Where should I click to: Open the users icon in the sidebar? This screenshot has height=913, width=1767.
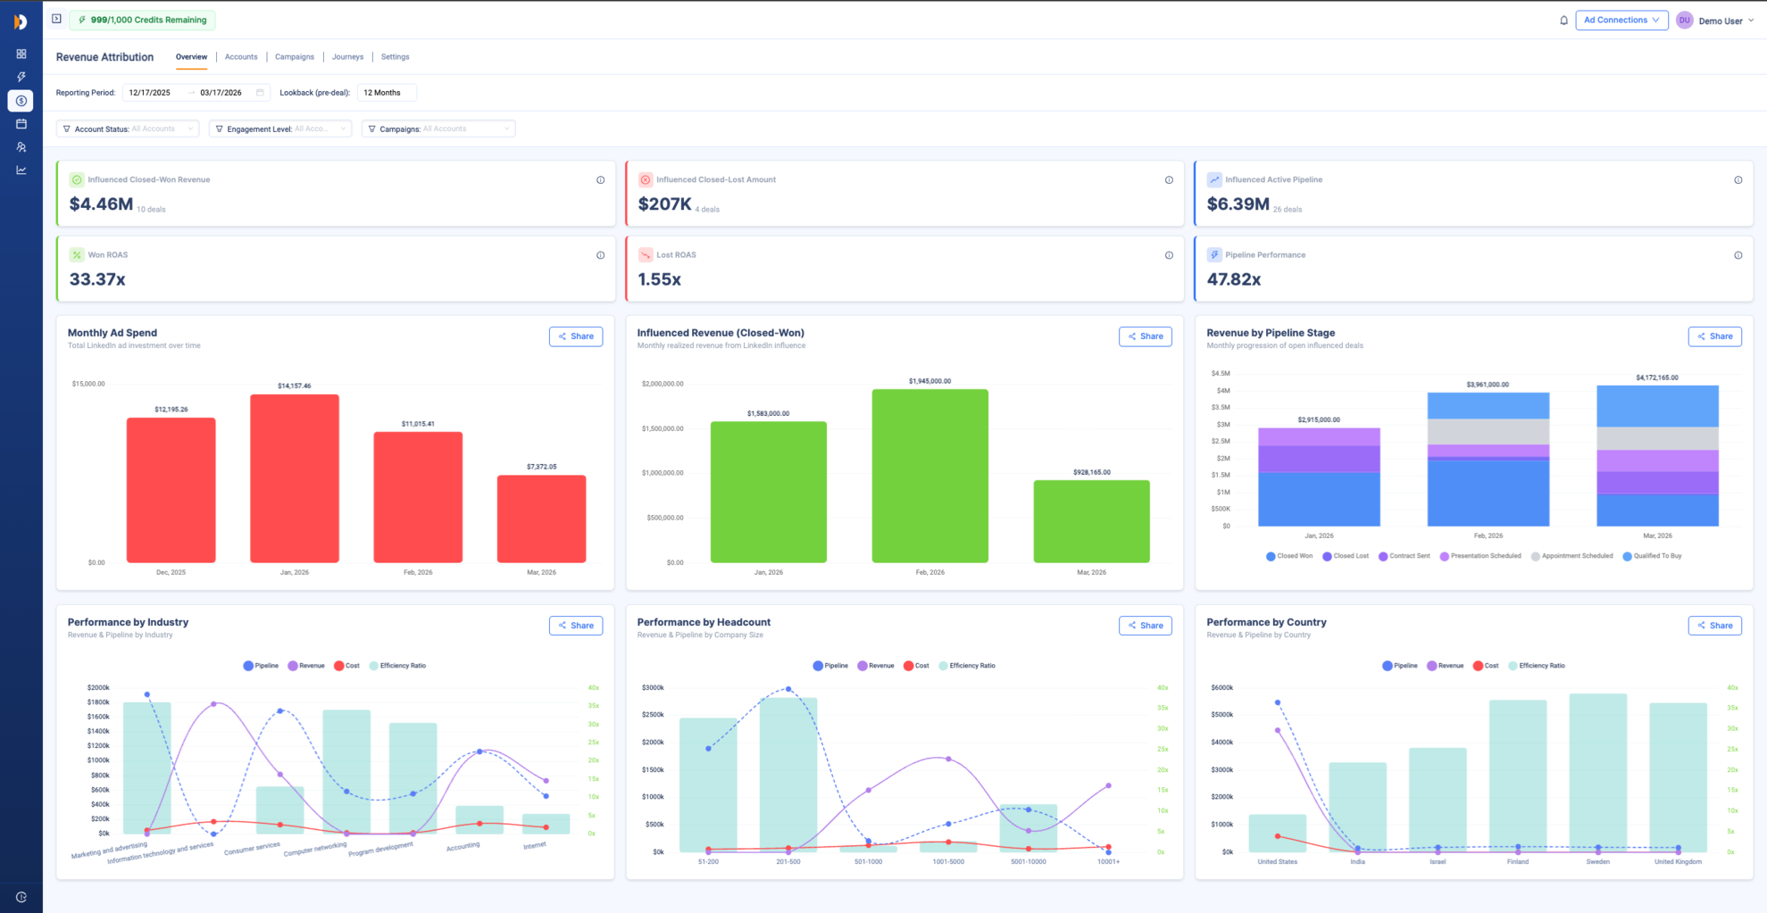click(21, 147)
